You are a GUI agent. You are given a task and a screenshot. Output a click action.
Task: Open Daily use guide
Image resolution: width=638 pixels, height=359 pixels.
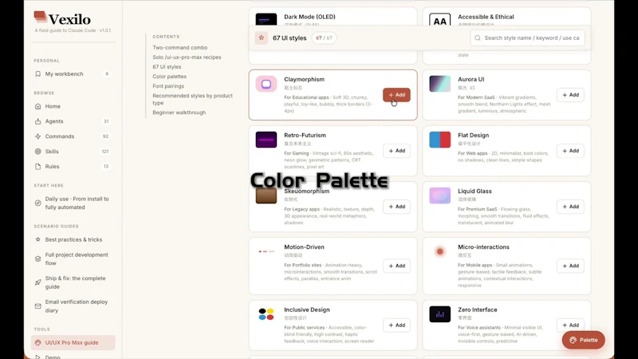(x=73, y=203)
